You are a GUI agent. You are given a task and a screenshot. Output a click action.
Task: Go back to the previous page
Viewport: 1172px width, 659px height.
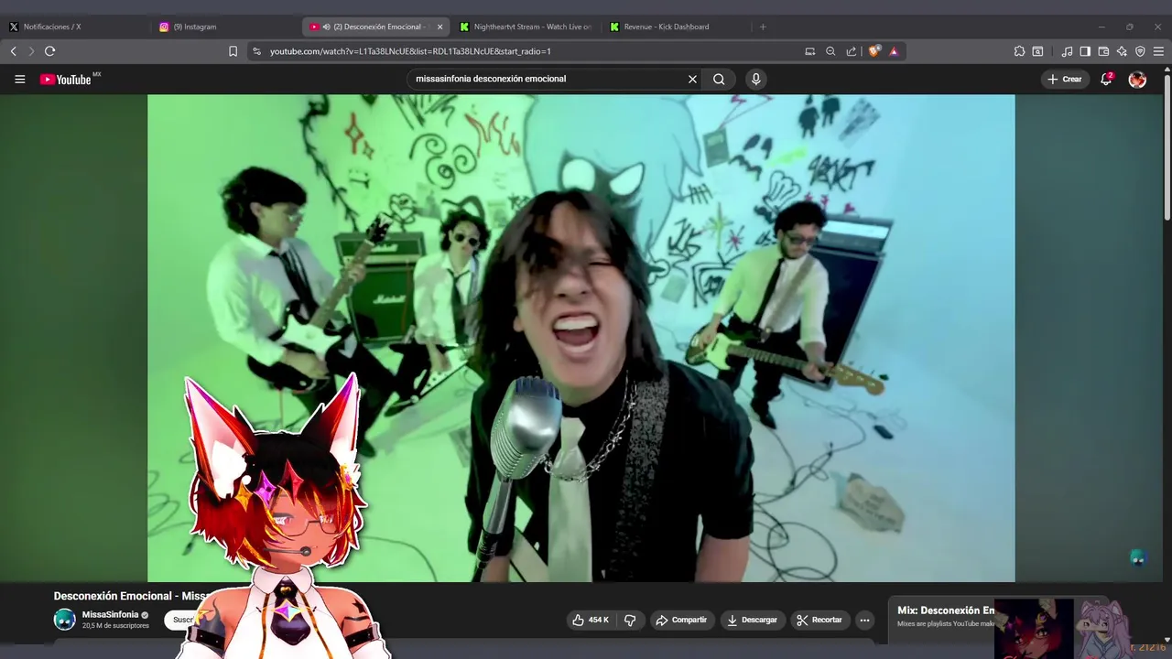point(13,51)
